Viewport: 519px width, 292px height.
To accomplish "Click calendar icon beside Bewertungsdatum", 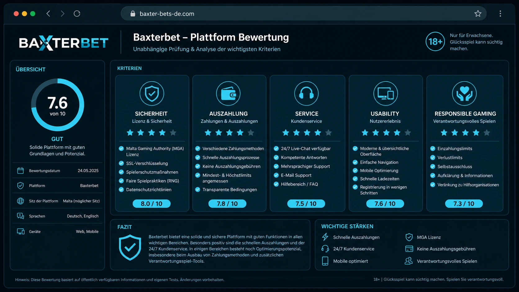I will (x=20, y=171).
